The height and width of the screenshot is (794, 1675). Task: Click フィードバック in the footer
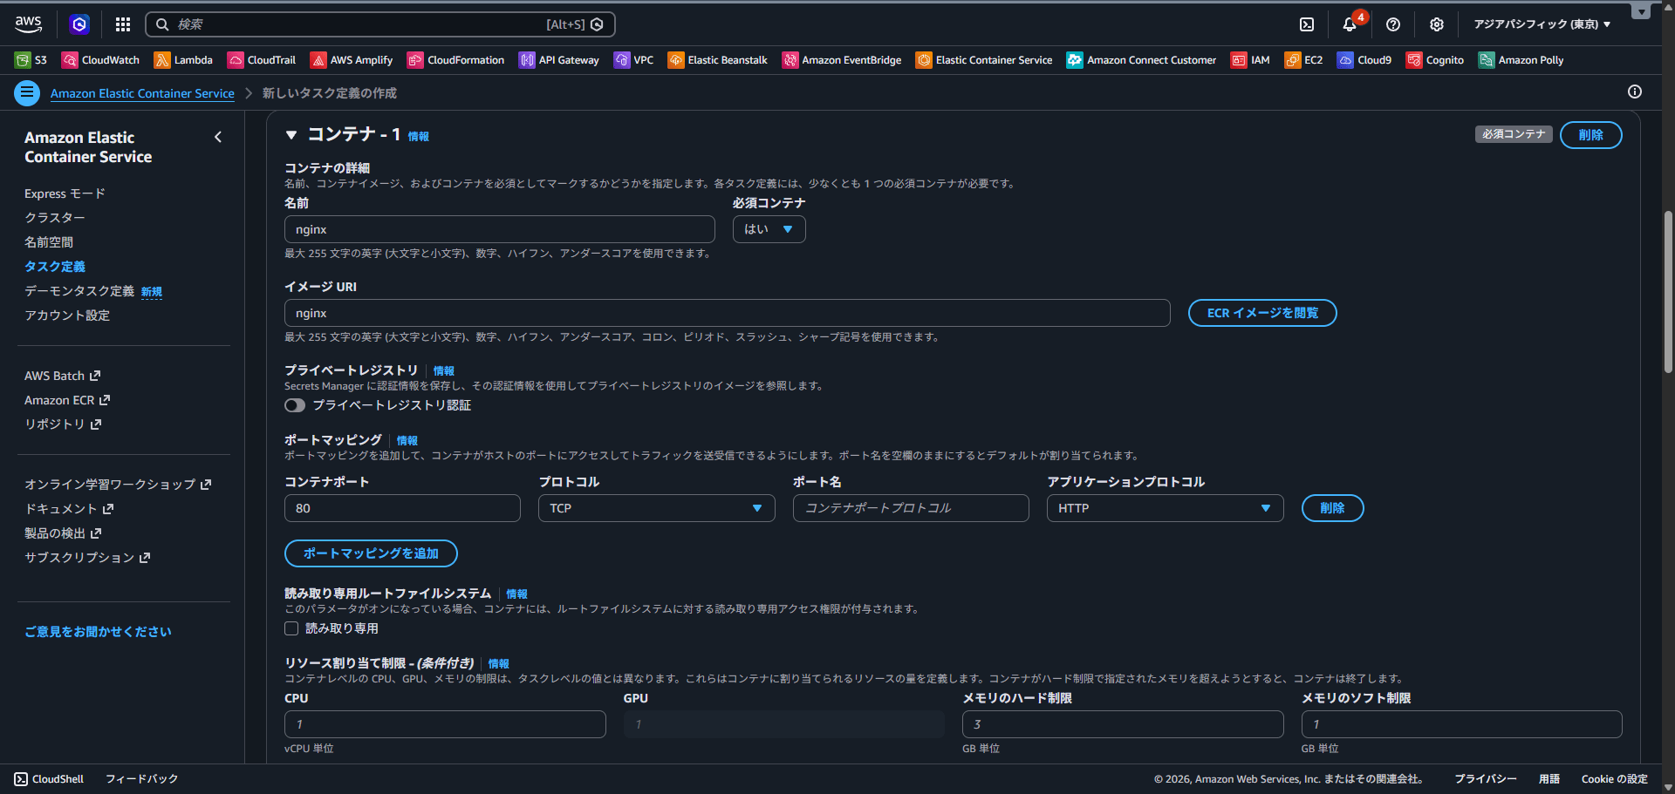[141, 779]
